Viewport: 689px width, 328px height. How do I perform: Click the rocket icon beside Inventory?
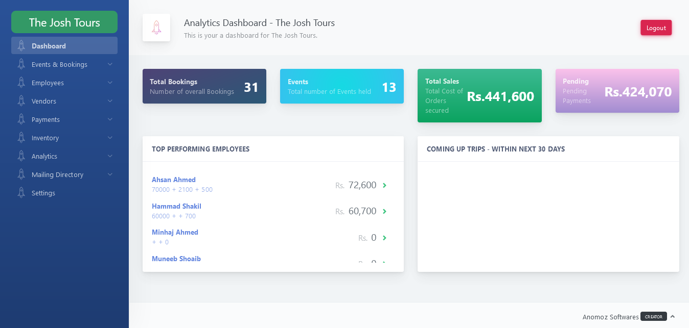(21, 138)
